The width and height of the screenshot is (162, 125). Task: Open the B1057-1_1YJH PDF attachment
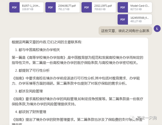(x=27, y=7)
